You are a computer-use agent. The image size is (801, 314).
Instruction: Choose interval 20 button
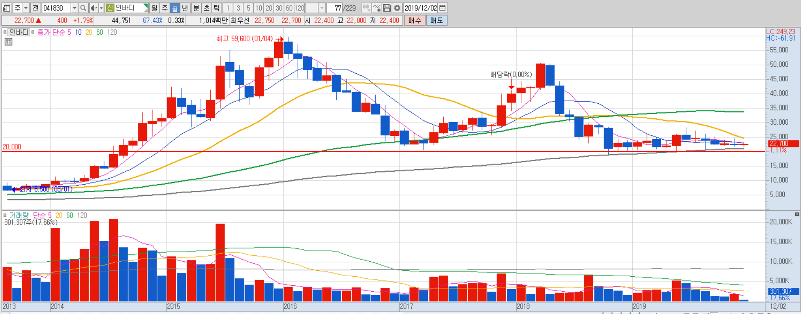(269, 8)
